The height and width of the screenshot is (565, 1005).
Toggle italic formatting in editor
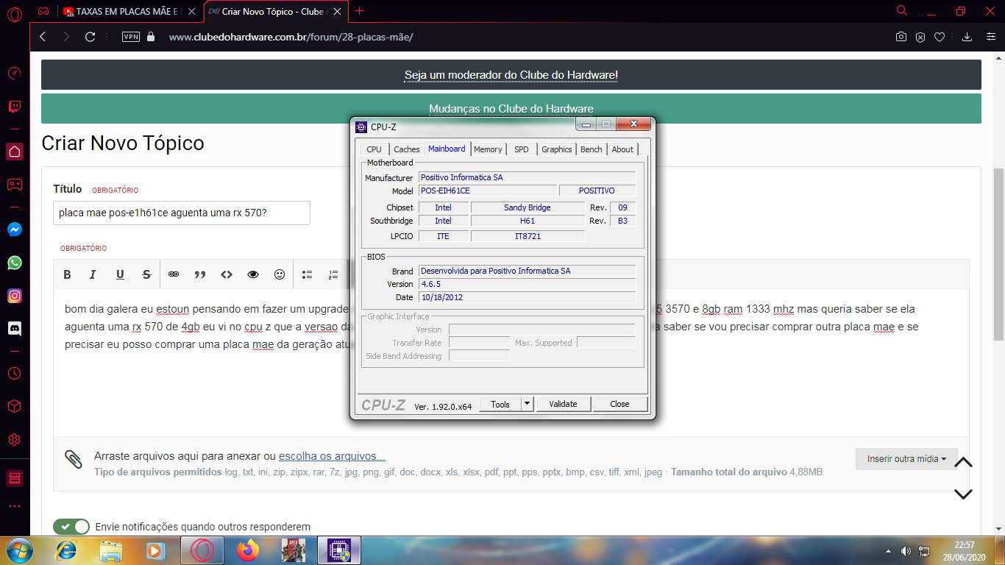93,274
